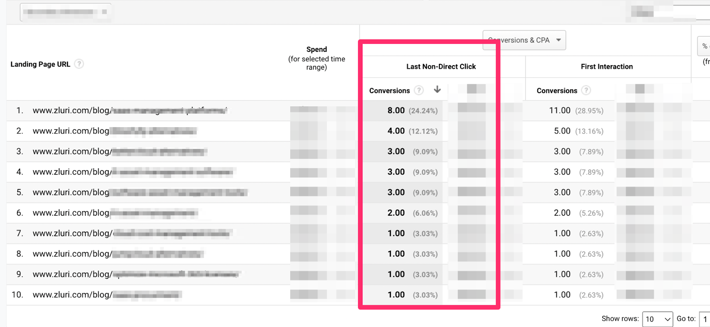Click the Conversions header under First Interaction
This screenshot has width=710, height=327.
click(x=557, y=90)
